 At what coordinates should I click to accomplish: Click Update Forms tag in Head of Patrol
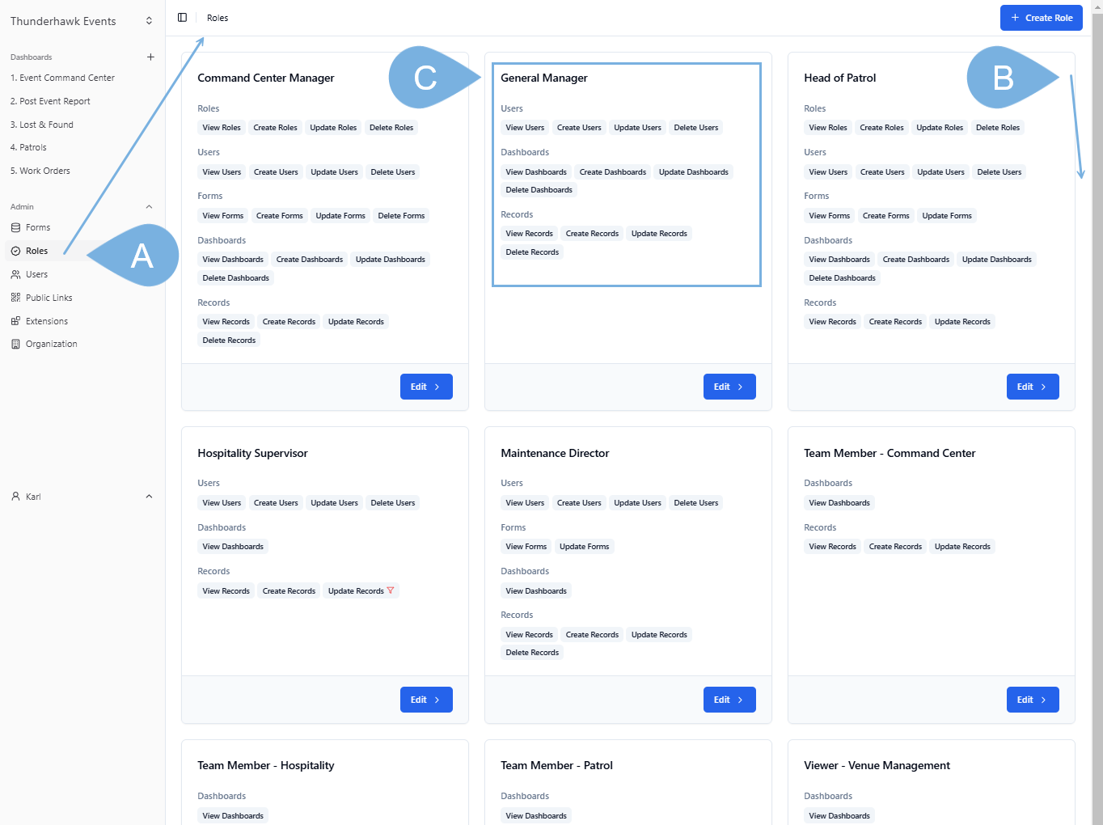[x=947, y=216]
